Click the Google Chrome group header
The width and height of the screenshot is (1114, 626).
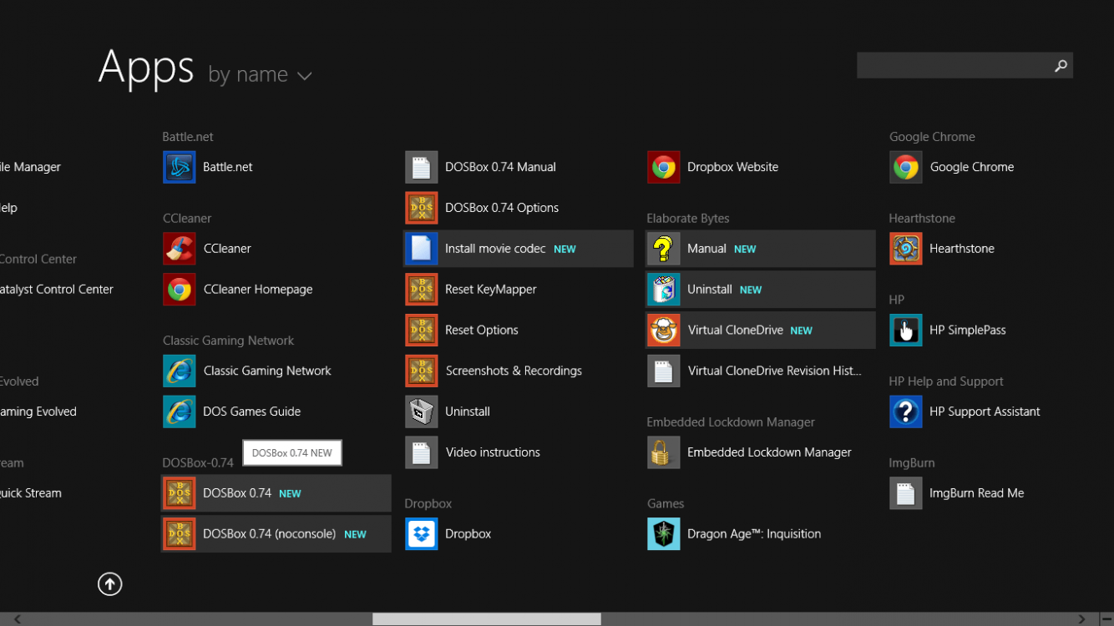pos(932,137)
